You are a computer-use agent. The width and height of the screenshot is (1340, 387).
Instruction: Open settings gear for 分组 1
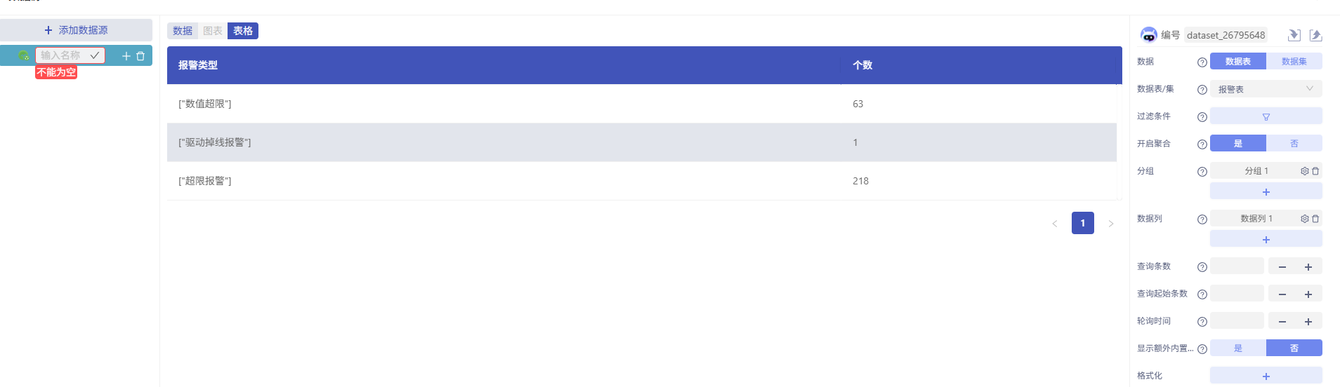pyautogui.click(x=1304, y=171)
